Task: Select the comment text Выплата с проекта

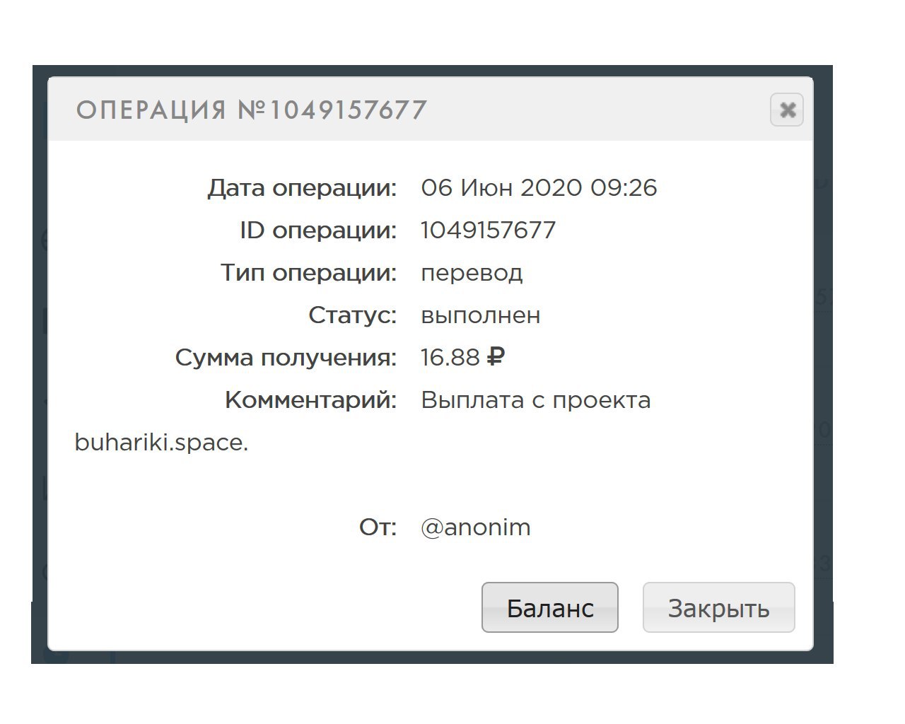Action: (536, 401)
